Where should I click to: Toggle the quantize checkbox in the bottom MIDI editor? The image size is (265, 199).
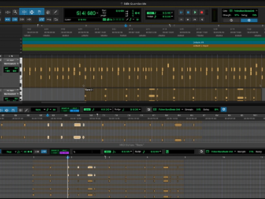(x=207, y=152)
